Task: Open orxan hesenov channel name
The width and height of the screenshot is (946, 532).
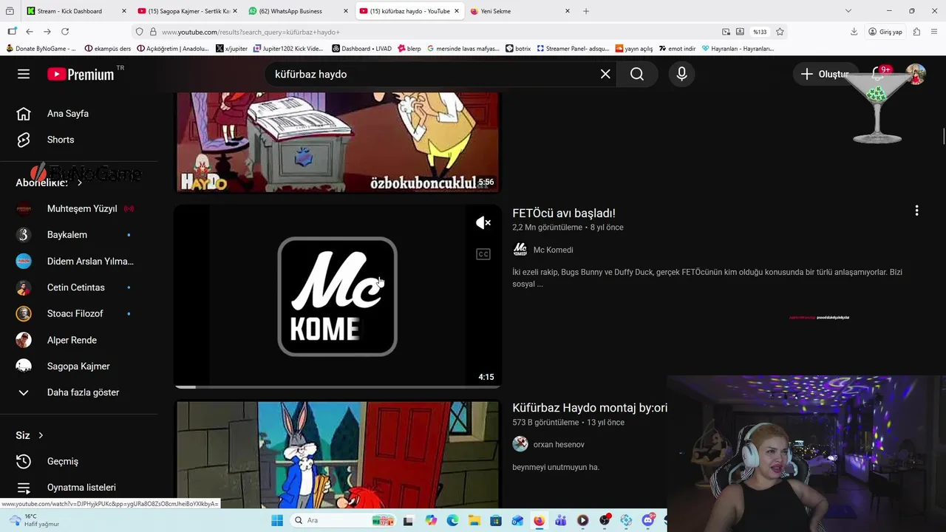Action: point(559,444)
